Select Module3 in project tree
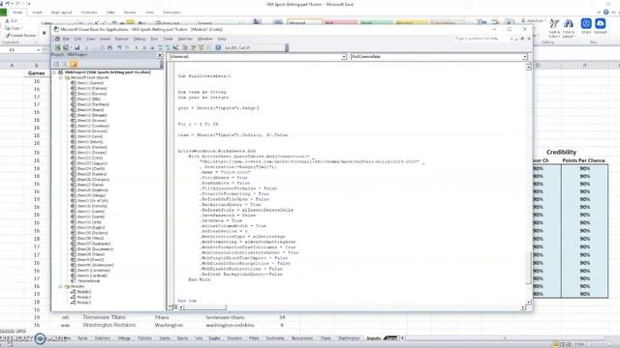 coord(84,303)
